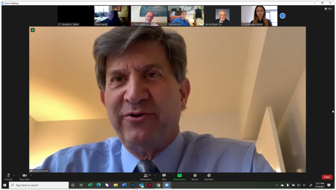Open Excel from the taskbar

pos(90,185)
